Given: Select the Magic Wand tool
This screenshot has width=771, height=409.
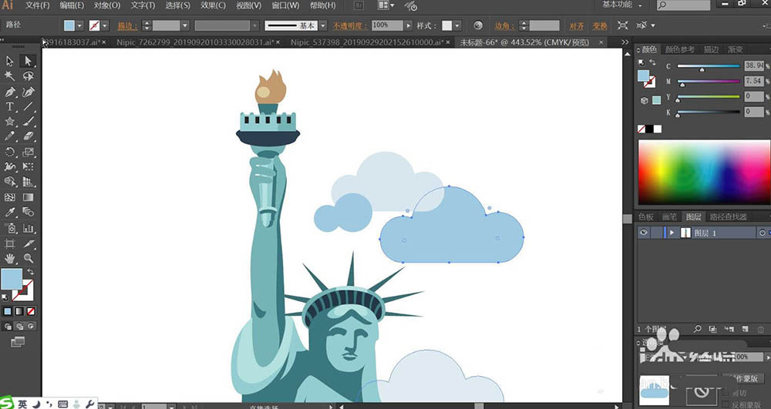Looking at the screenshot, I should (10, 76).
